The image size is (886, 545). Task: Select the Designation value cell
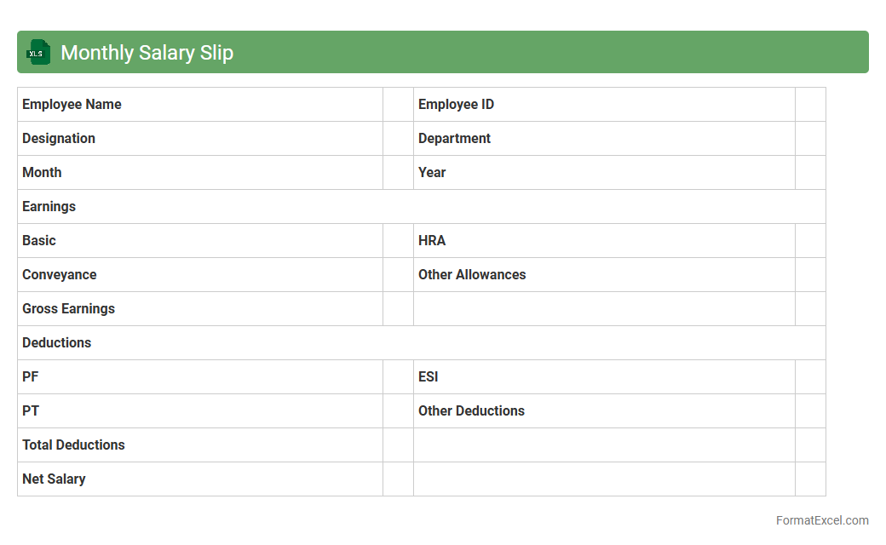pos(398,139)
